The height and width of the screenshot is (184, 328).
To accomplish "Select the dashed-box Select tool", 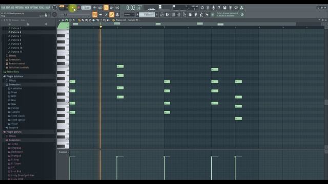I will (x=101, y=20).
